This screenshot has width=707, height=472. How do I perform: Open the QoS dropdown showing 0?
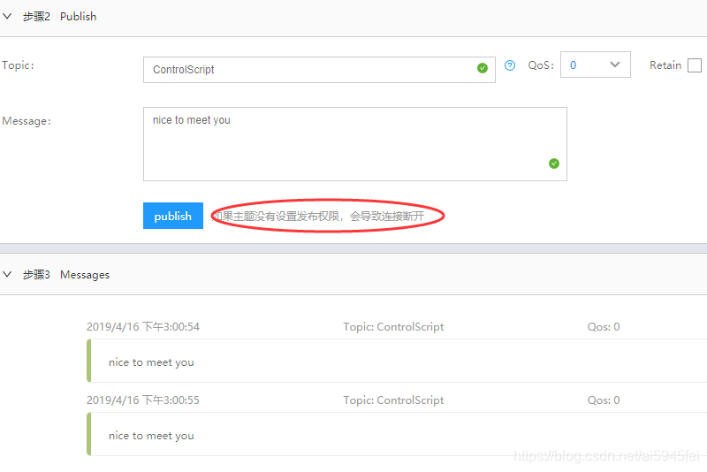[595, 65]
